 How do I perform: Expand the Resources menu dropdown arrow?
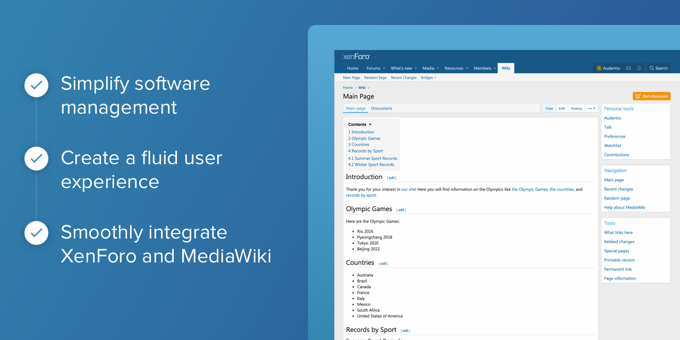point(467,69)
